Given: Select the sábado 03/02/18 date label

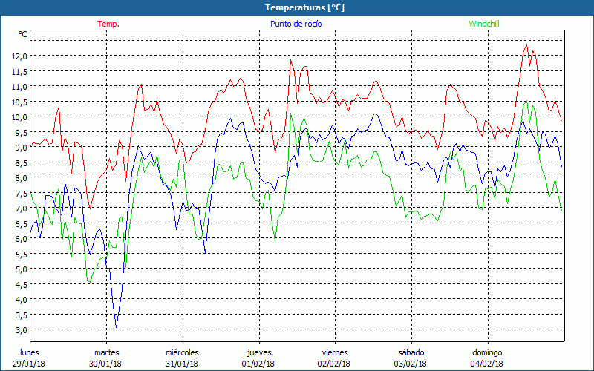Looking at the screenshot, I should click(x=411, y=358).
